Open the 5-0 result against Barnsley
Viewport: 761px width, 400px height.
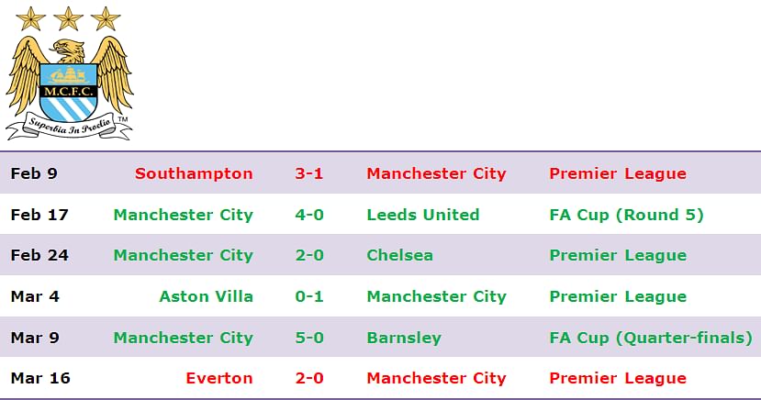pyautogui.click(x=309, y=338)
